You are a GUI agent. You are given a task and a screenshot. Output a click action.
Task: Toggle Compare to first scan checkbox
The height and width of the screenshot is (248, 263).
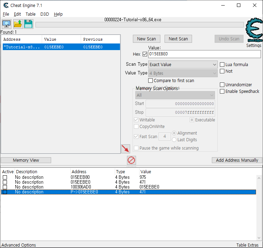pyautogui.click(x=150, y=81)
